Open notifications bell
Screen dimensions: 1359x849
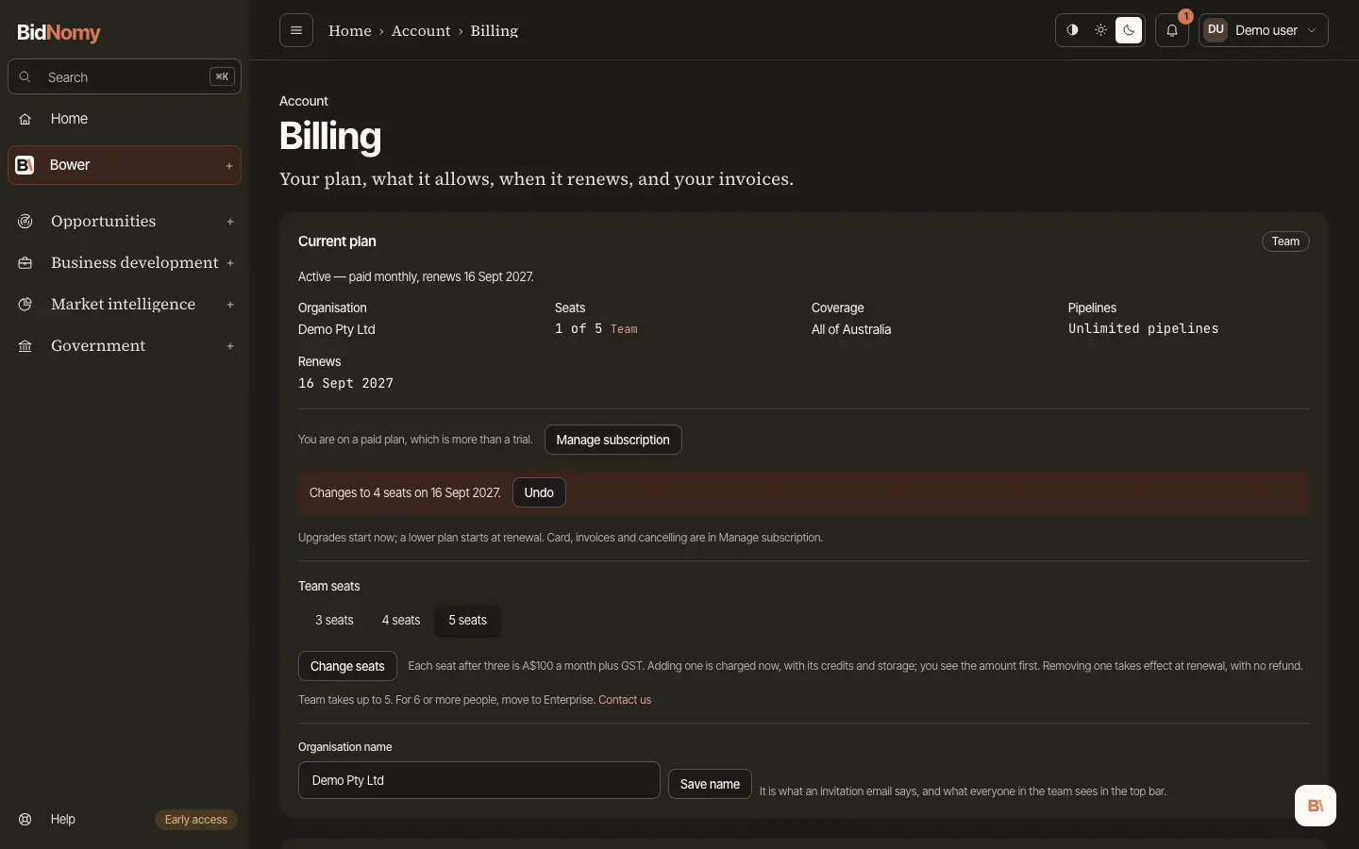[1172, 30]
